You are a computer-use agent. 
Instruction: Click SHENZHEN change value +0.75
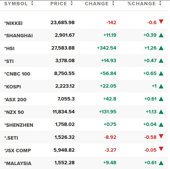[x=110, y=124]
